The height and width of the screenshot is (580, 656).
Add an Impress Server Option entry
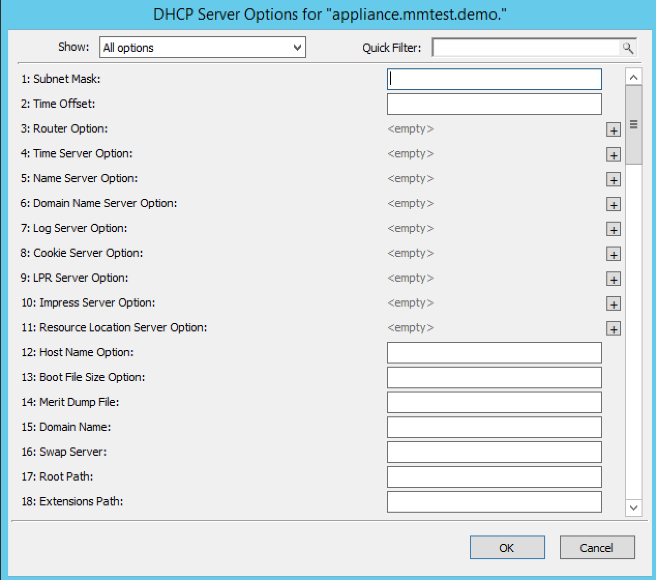coord(613,304)
